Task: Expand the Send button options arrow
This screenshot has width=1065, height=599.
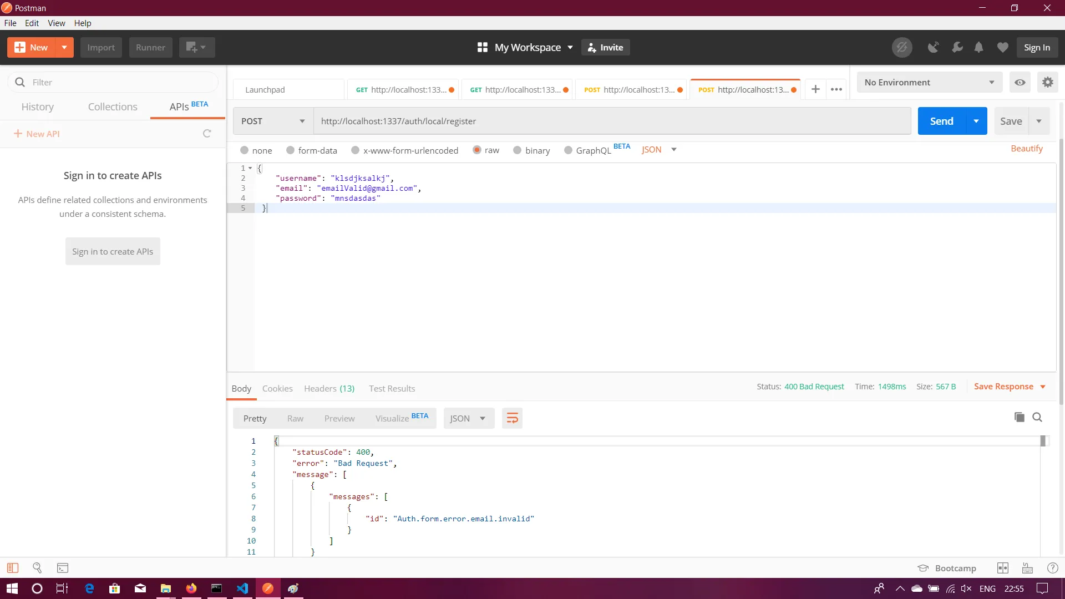Action: click(976, 121)
